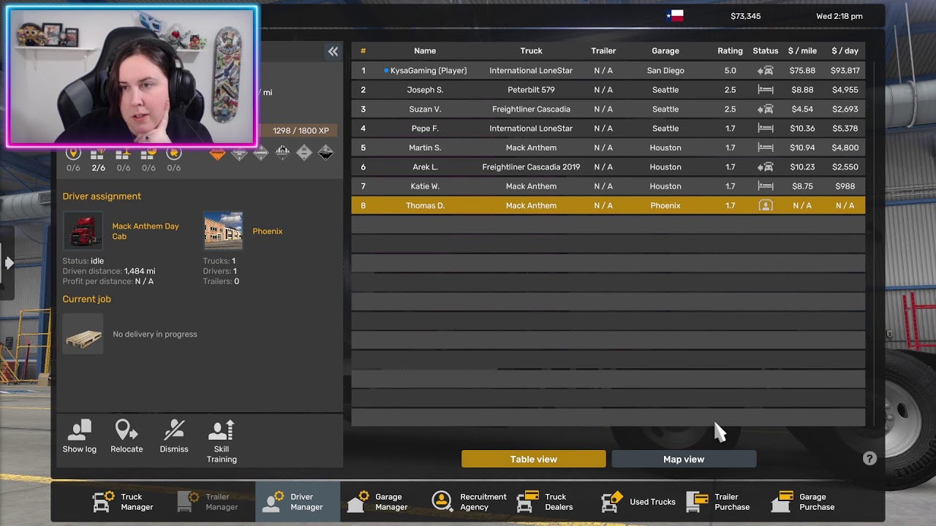Open Show log for Thomas D.
The height and width of the screenshot is (526, 936).
(x=80, y=437)
